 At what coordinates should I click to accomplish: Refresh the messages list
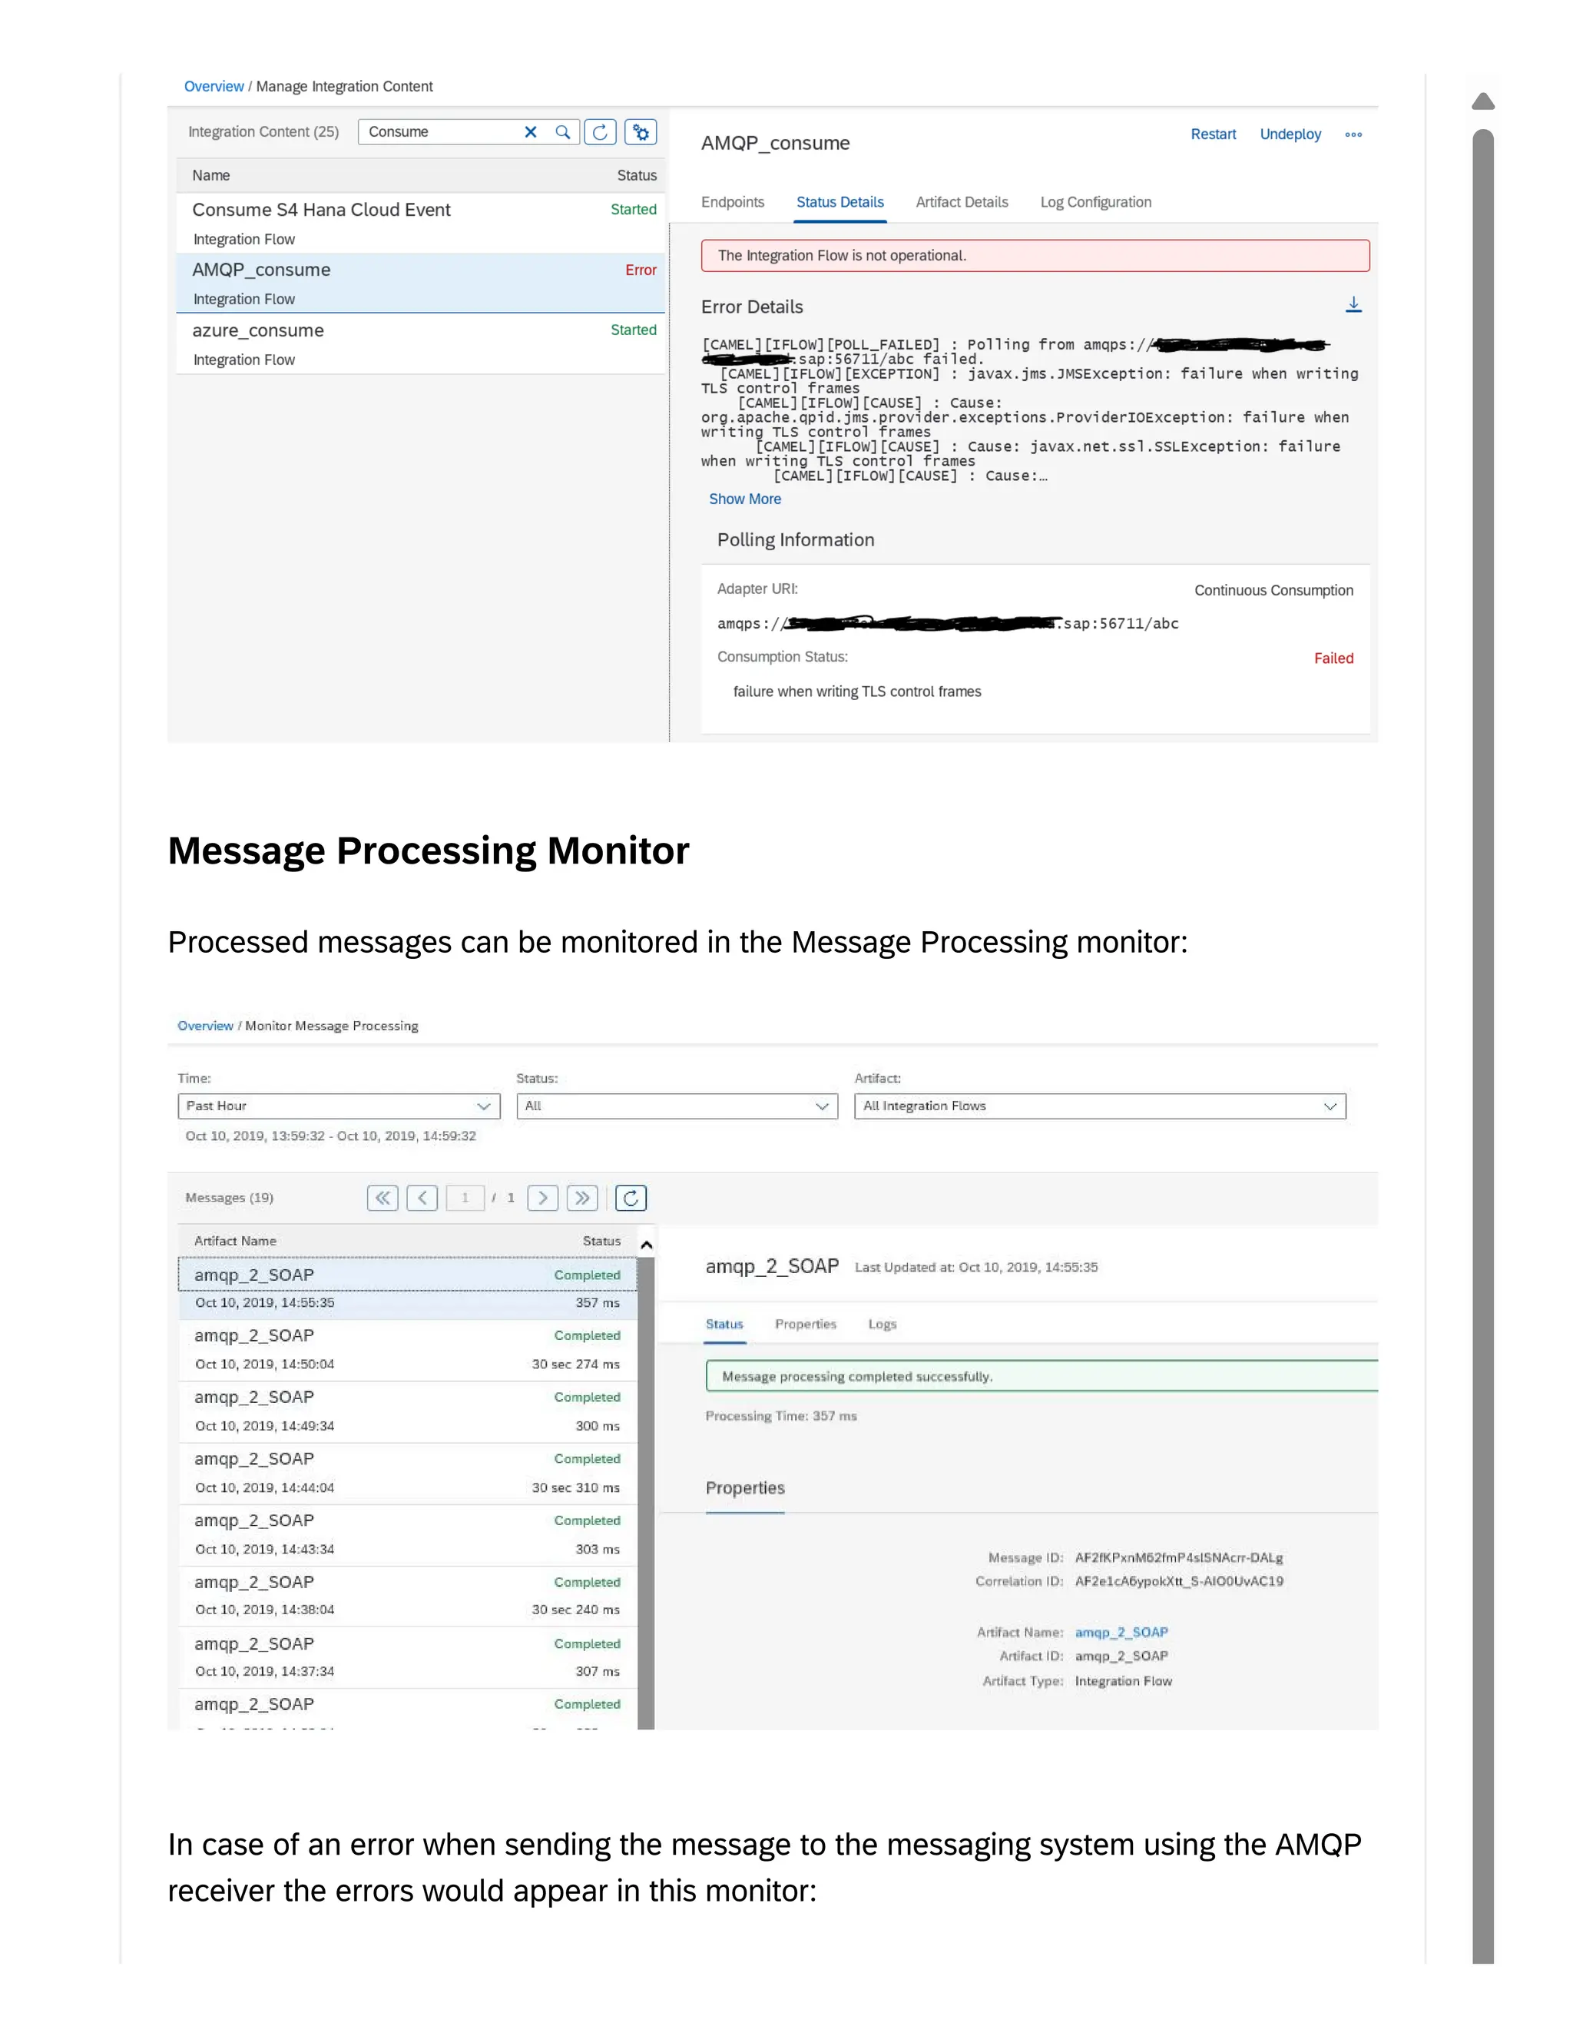click(x=631, y=1198)
